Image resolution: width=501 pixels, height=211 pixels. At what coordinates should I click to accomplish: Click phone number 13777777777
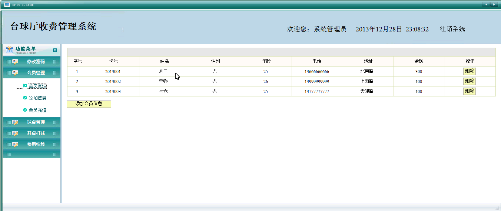tap(317, 92)
